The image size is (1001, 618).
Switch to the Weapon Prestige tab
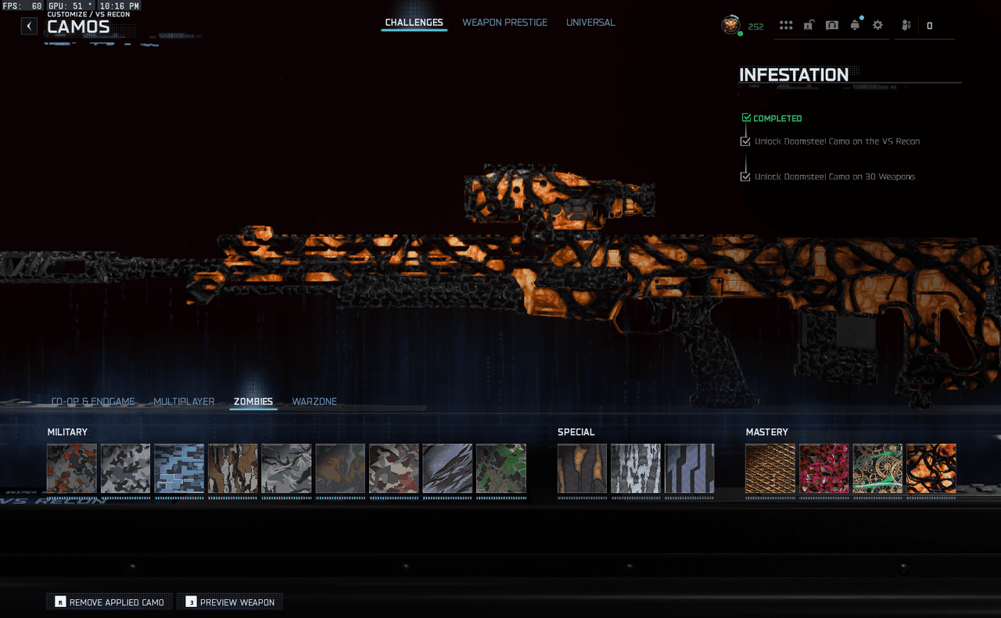(504, 23)
